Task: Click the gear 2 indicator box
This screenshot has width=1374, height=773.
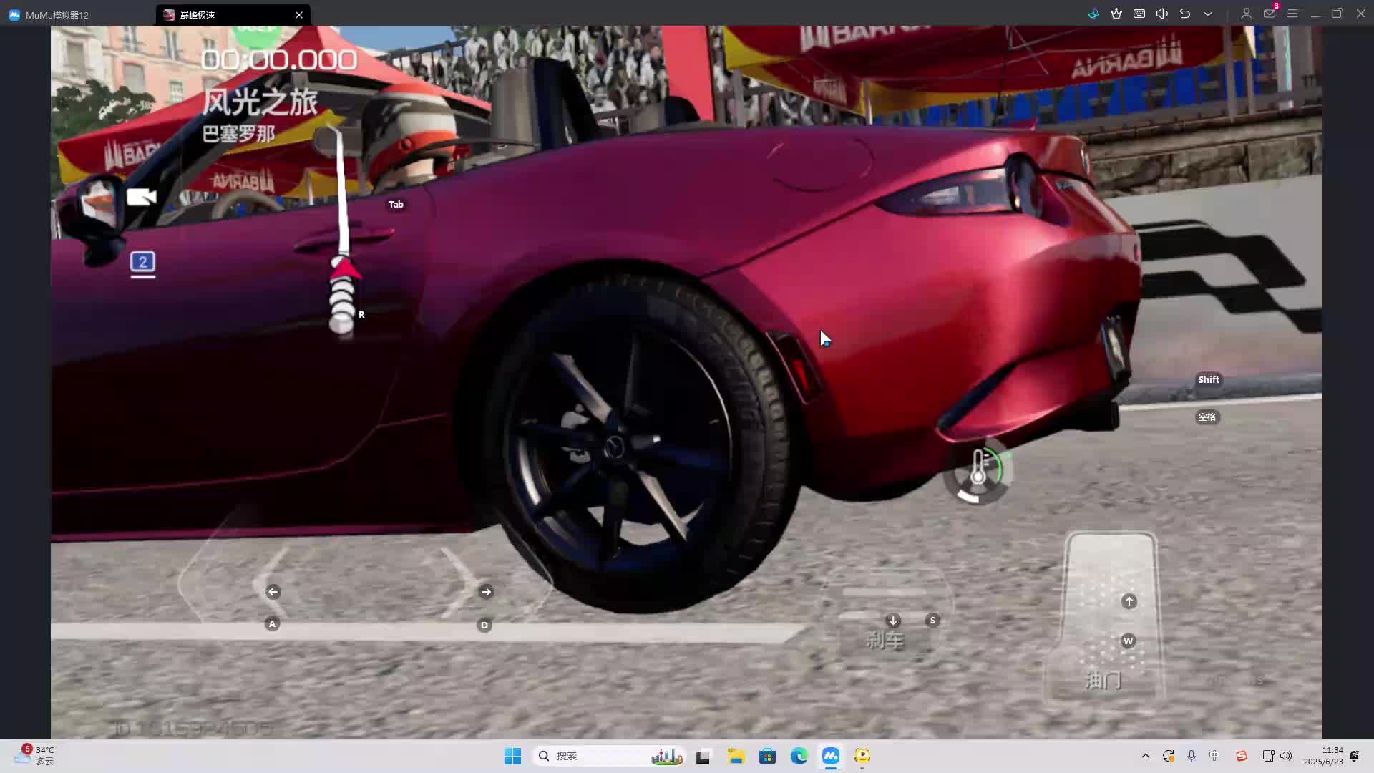Action: point(143,262)
